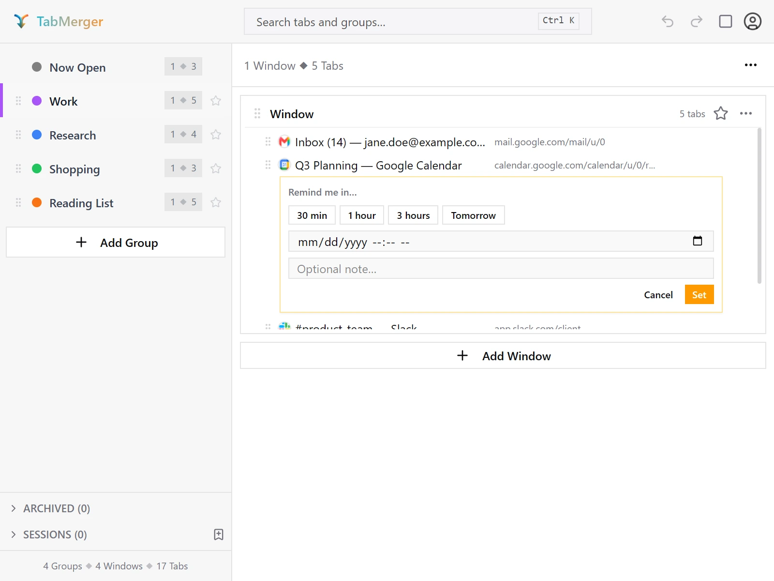Click the gray dot of Now Open
The image size is (774, 581).
pyautogui.click(x=37, y=67)
